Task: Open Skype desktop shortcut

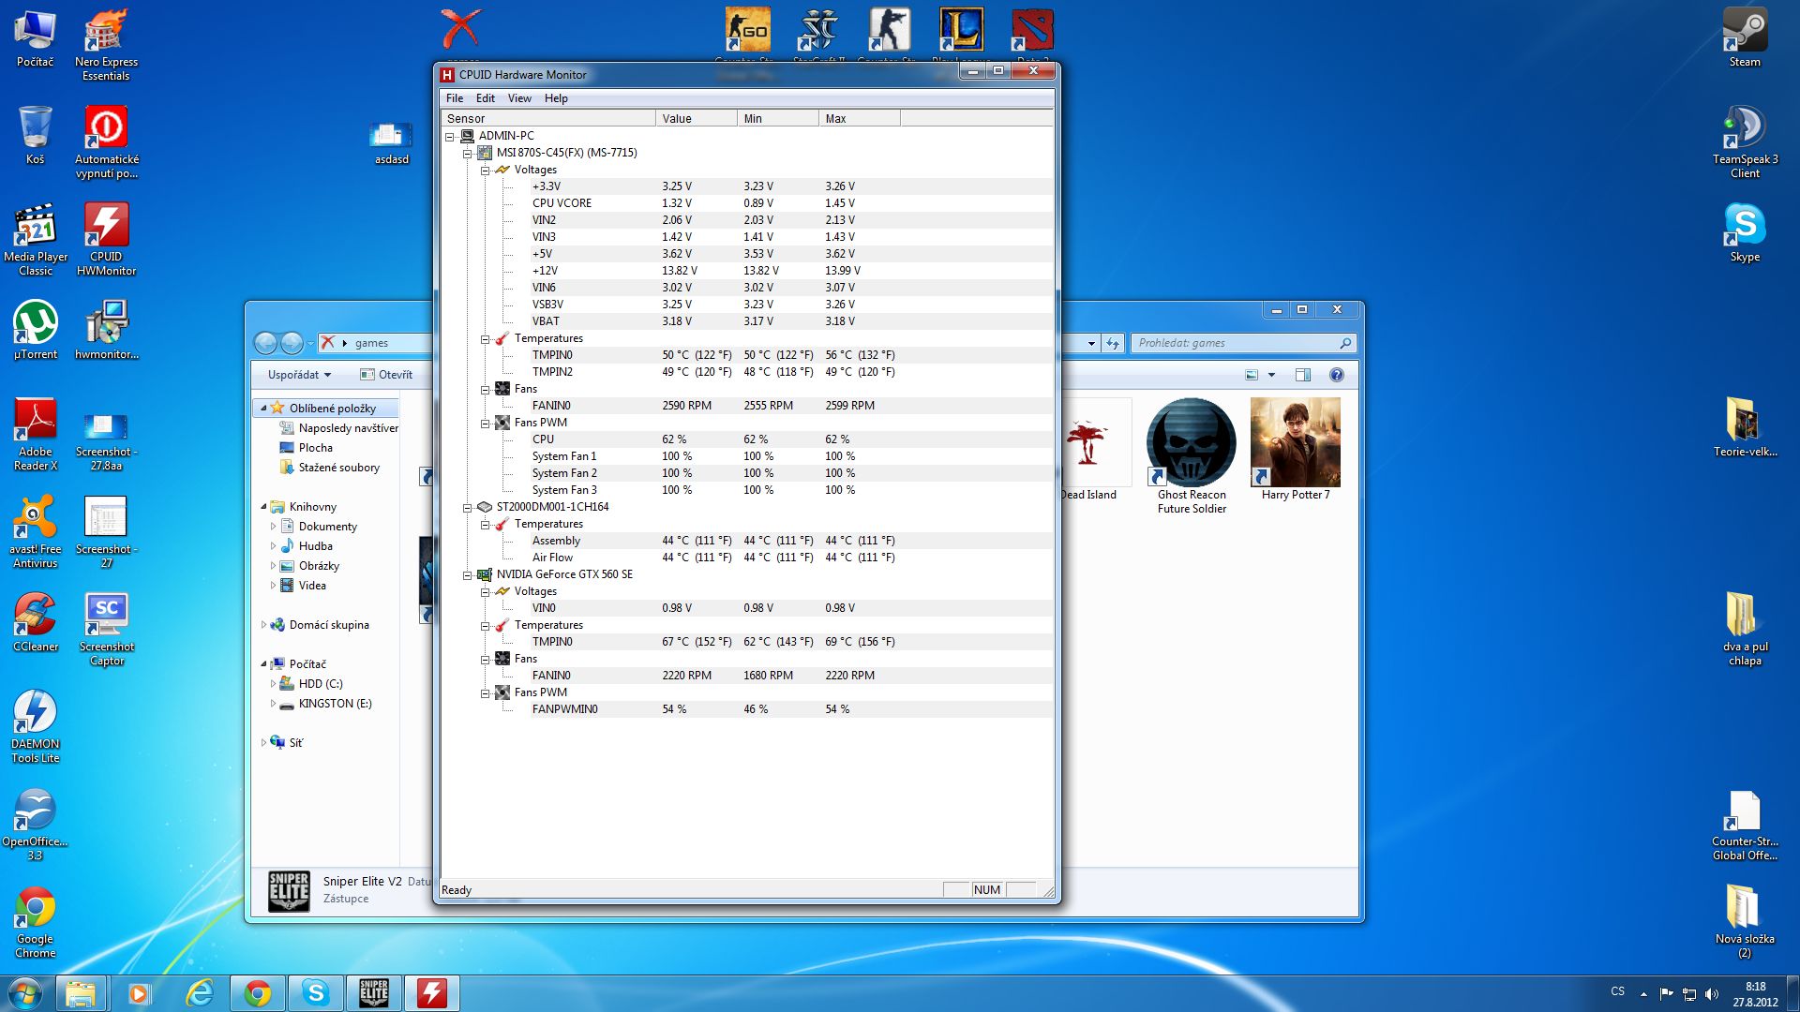Action: pos(1745,232)
